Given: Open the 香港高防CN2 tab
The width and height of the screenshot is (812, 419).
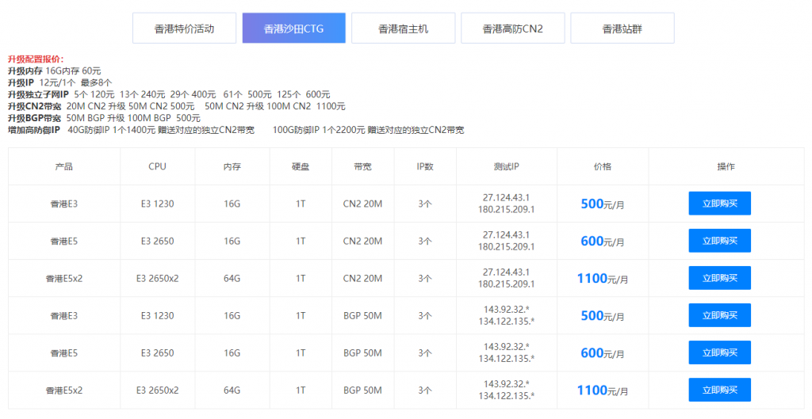Looking at the screenshot, I should (x=513, y=28).
